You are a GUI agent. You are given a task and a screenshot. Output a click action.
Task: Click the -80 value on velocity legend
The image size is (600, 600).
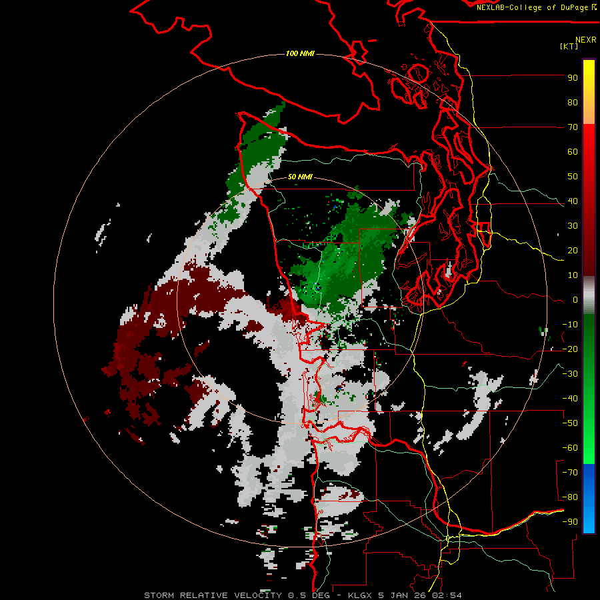tap(570, 497)
